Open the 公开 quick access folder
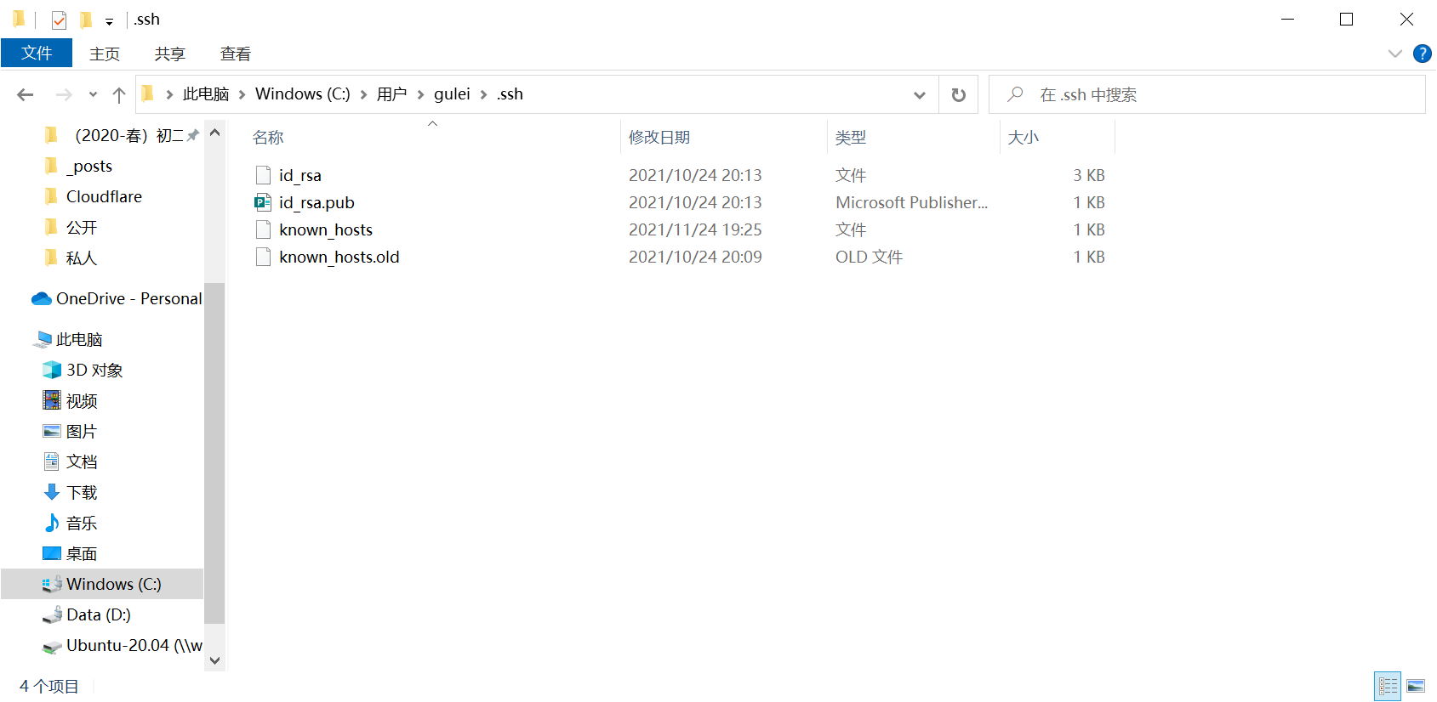This screenshot has height=702, width=1437. click(x=82, y=227)
